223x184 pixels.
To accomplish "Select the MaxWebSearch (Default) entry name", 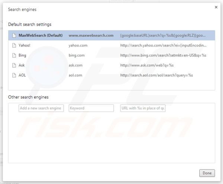I will click(41, 35).
